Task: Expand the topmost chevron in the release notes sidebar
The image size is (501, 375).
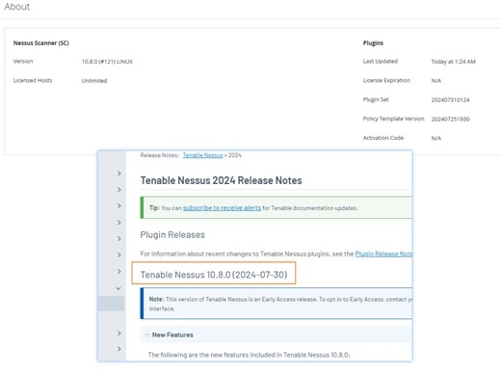Action: [x=119, y=174]
